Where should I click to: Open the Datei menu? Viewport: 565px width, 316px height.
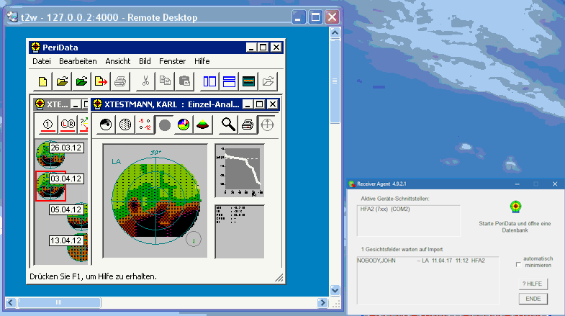click(42, 61)
